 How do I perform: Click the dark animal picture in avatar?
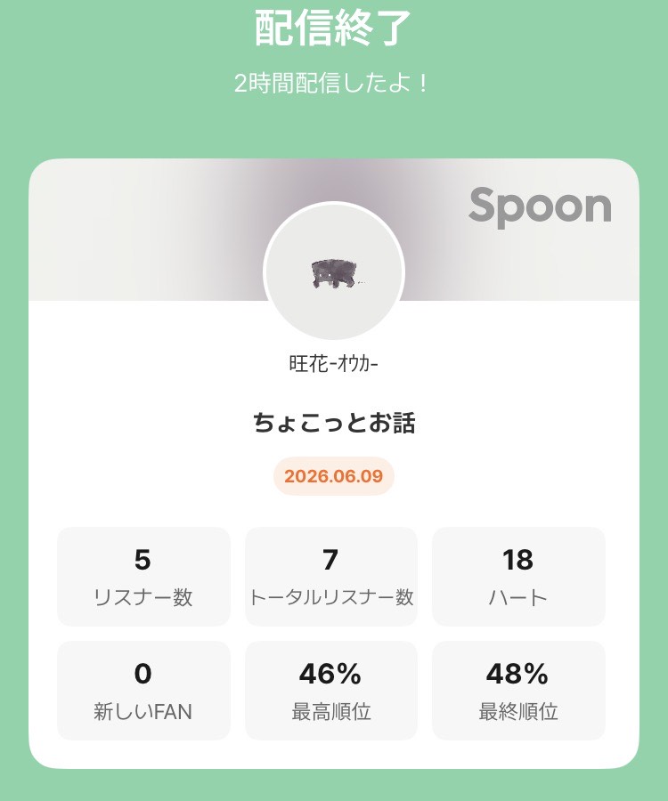[x=335, y=273]
